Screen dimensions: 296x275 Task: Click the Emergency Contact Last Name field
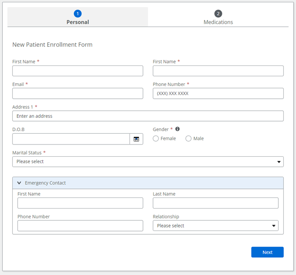point(215,203)
